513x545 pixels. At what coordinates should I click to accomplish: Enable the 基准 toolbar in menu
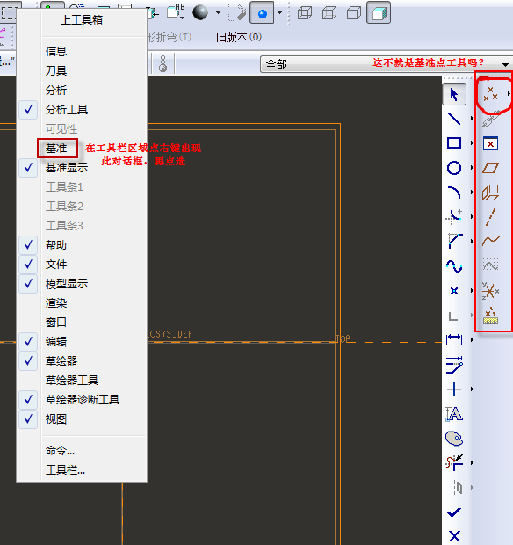pos(56,149)
